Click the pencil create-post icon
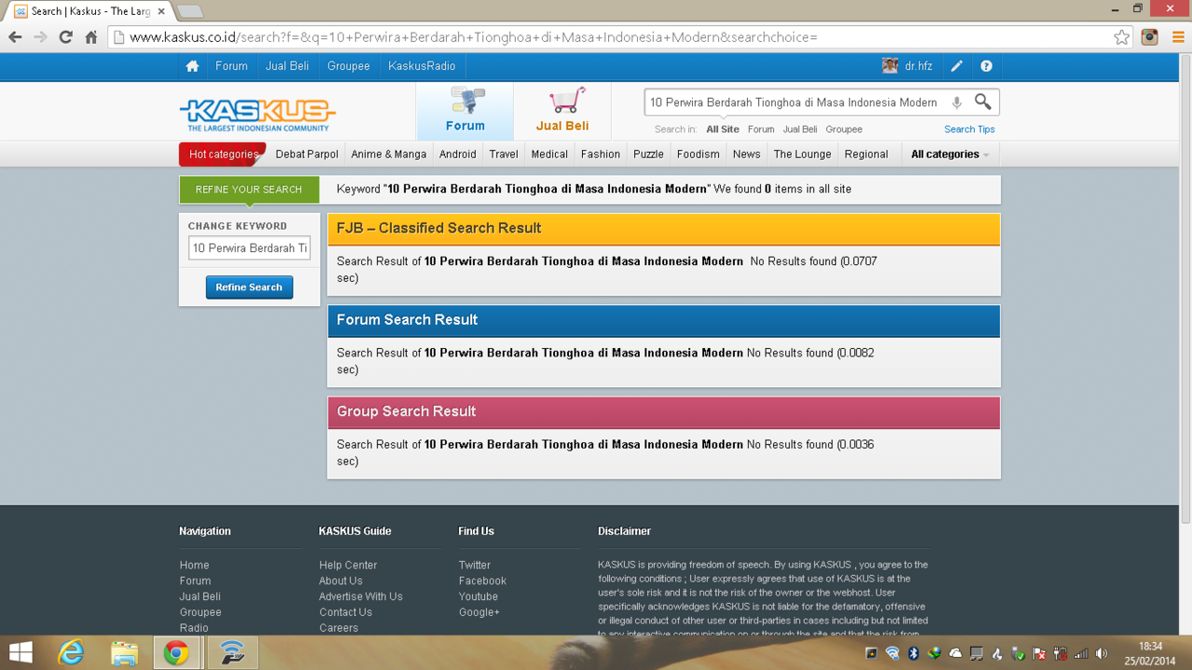This screenshot has width=1192, height=670. click(956, 66)
